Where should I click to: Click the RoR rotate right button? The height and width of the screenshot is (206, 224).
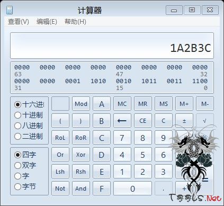tap(81, 138)
